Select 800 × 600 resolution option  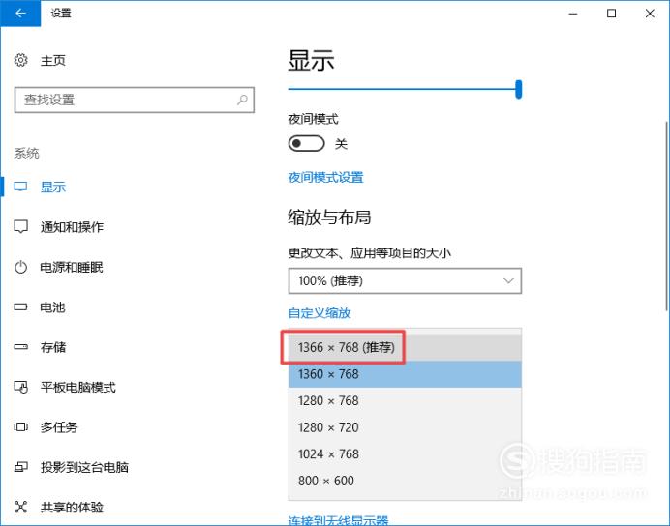pos(405,481)
